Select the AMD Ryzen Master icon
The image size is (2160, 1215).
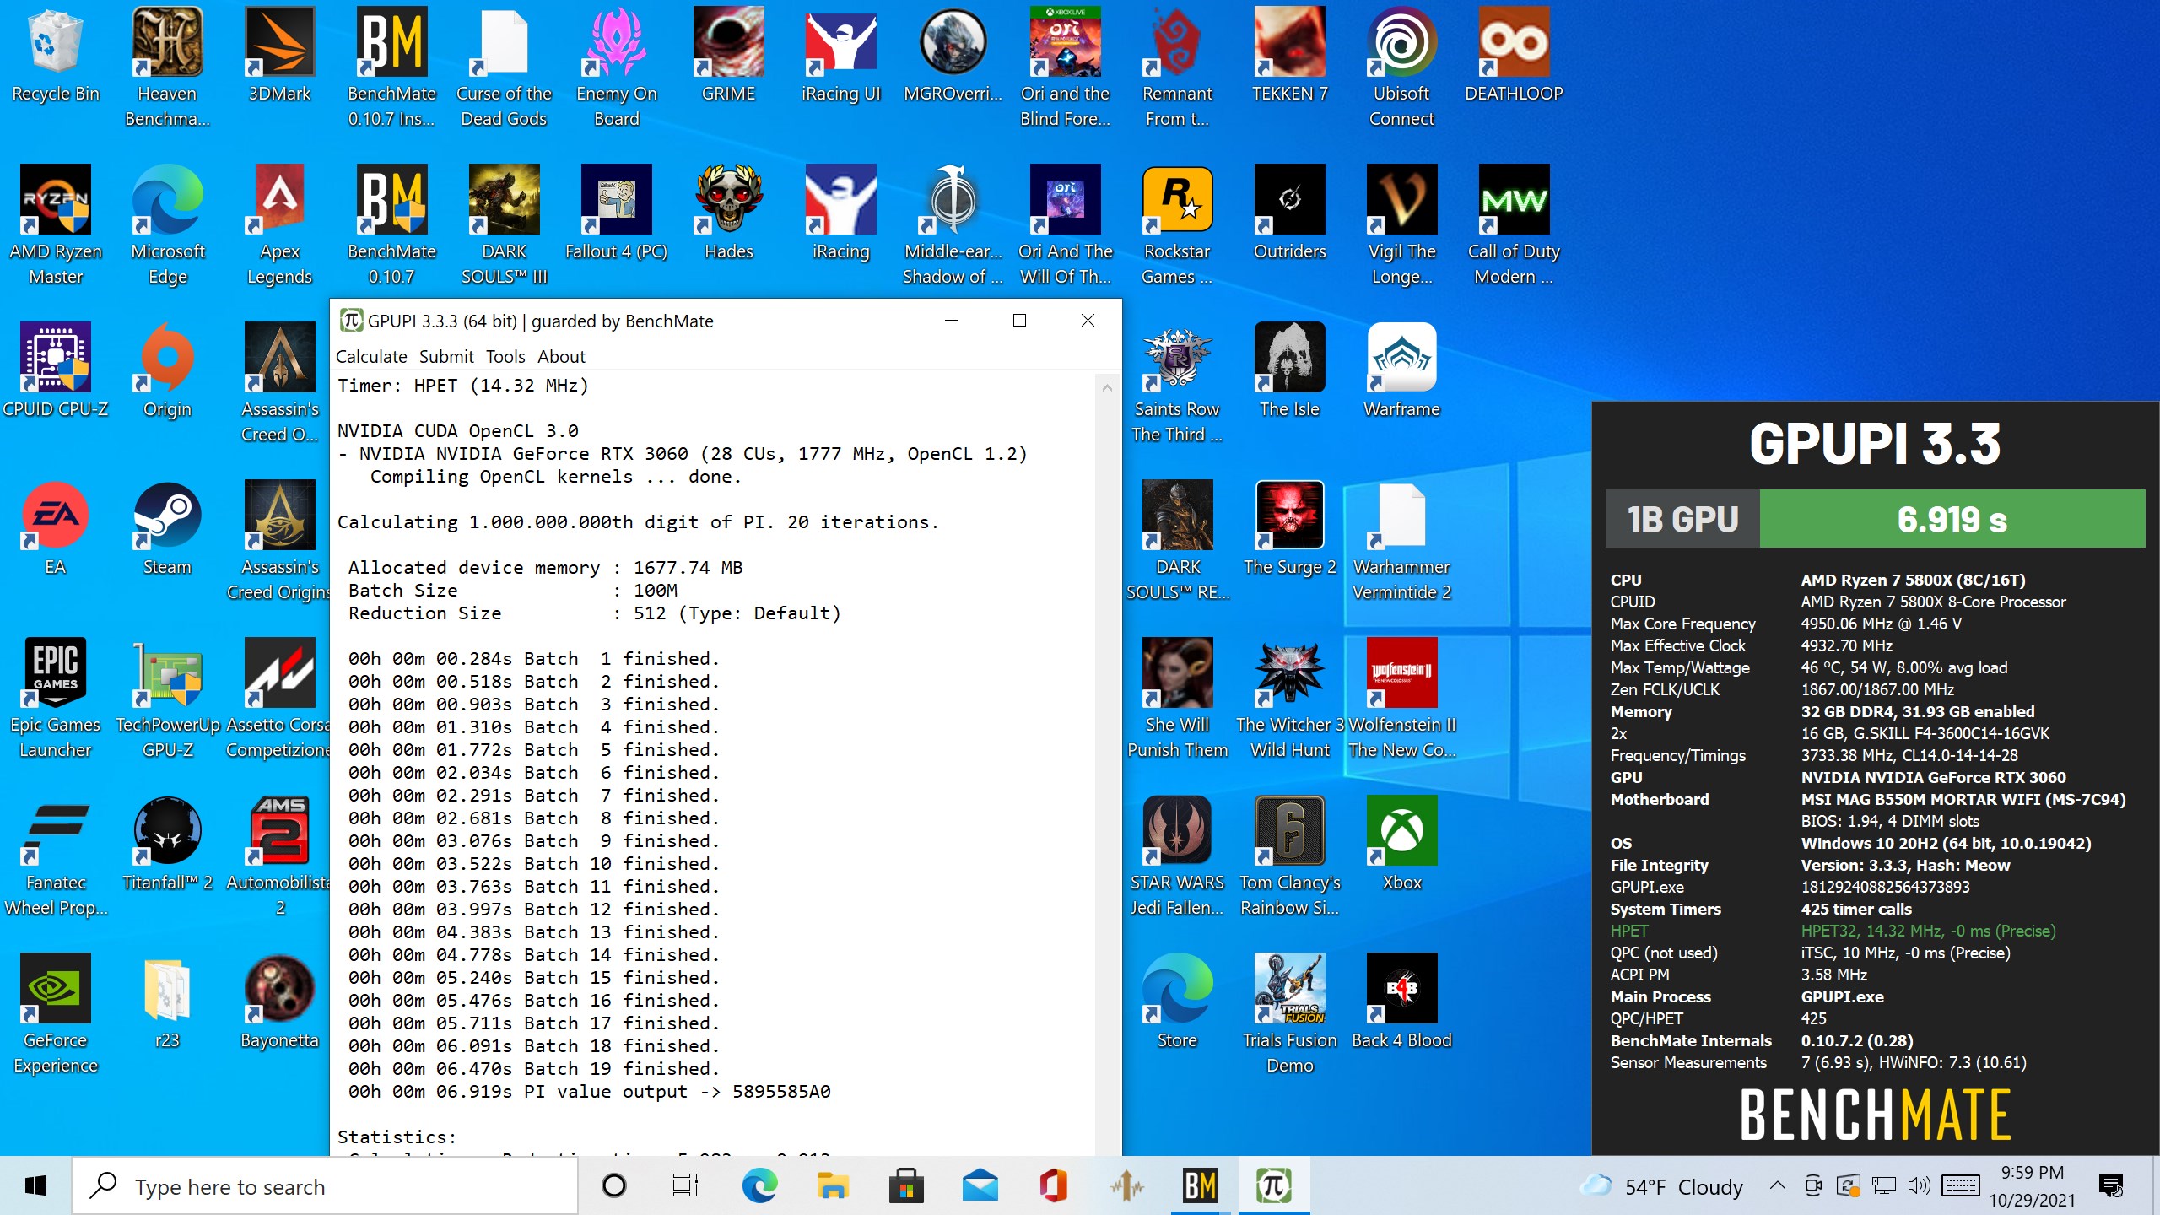56,224
